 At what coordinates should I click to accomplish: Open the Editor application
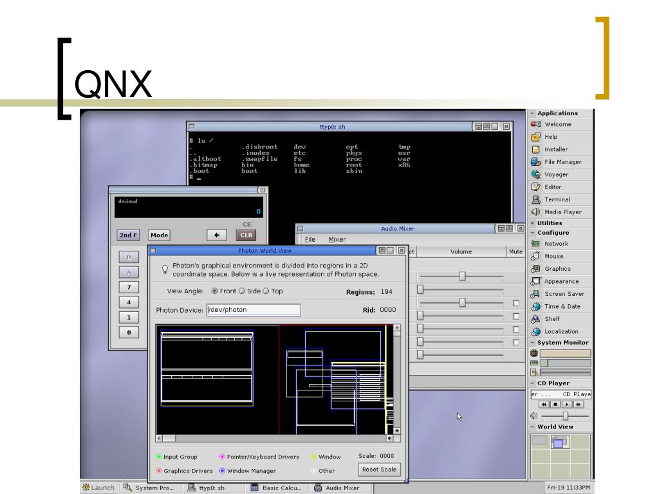coord(561,187)
